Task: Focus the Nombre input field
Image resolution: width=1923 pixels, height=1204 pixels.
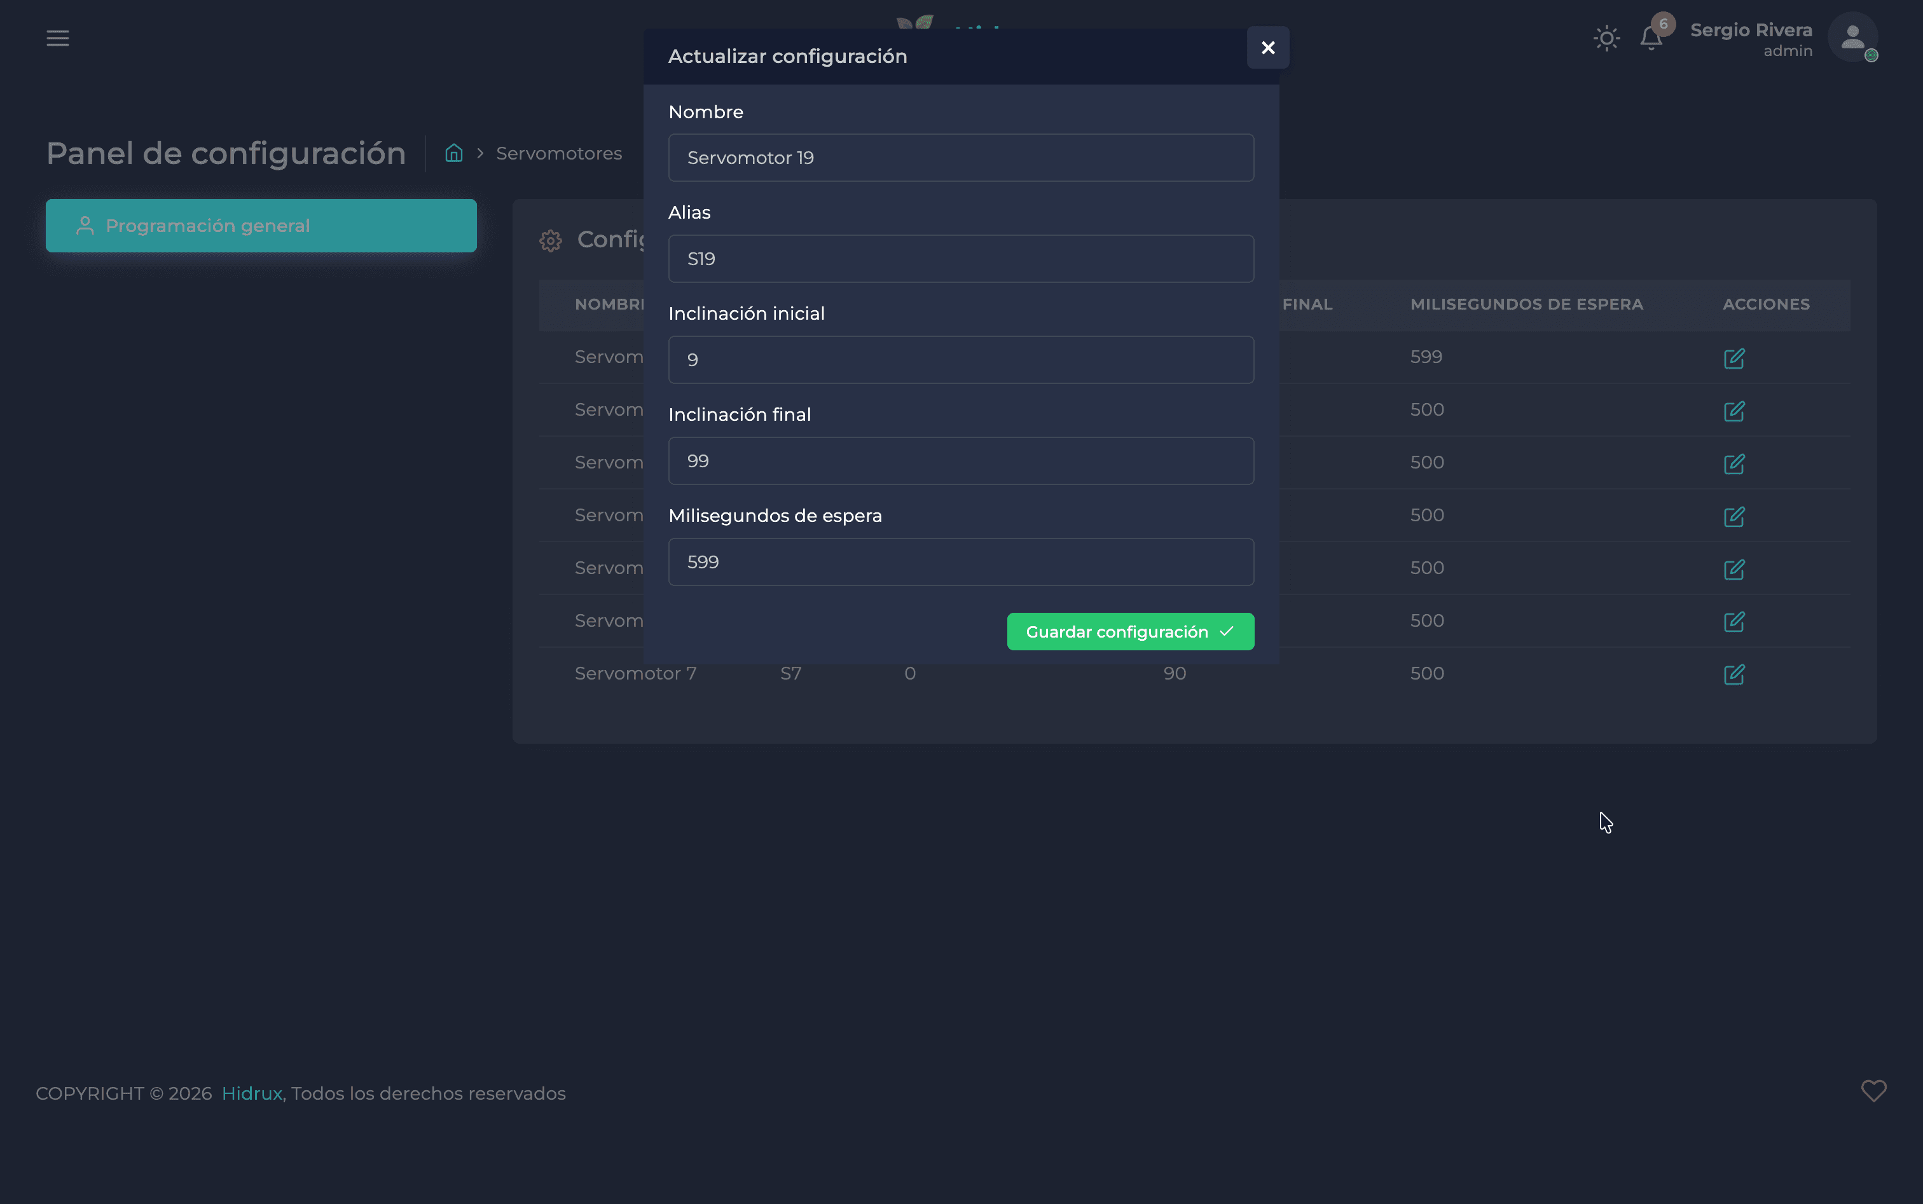Action: 961,158
